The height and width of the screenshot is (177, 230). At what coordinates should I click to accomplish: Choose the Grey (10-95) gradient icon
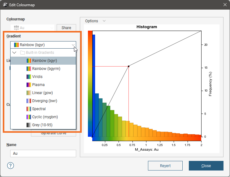pos(29,125)
